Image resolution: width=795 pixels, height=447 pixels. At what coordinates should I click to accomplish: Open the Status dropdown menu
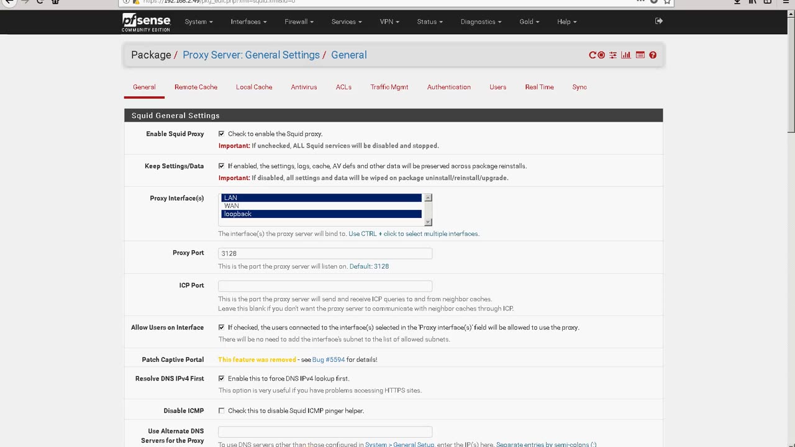[x=430, y=22]
